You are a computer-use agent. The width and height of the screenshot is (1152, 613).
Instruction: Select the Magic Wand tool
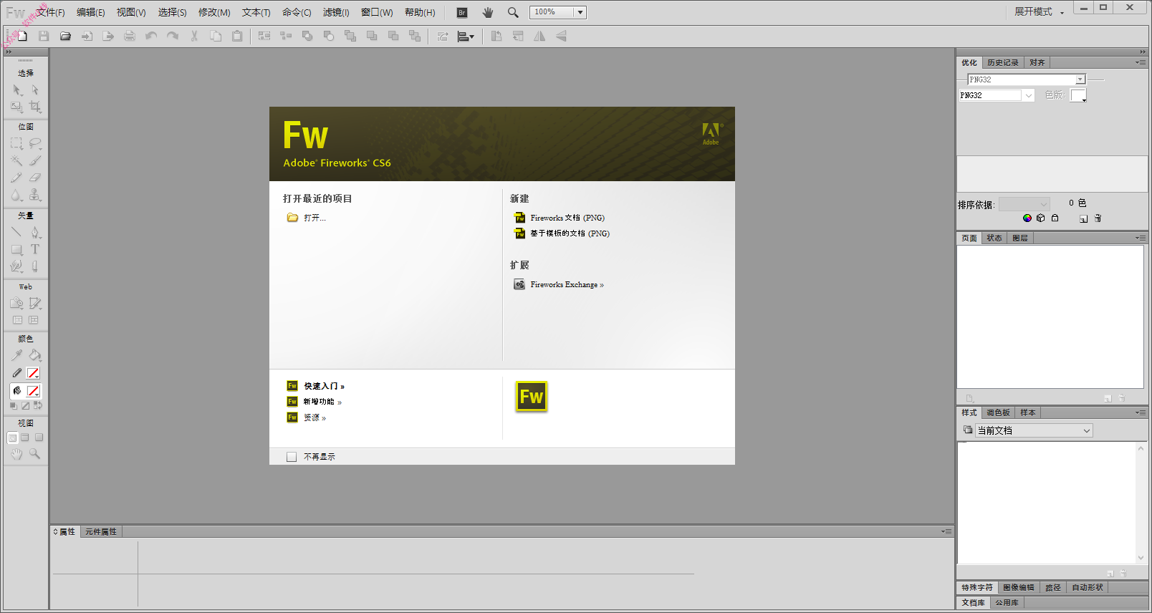tap(16, 160)
